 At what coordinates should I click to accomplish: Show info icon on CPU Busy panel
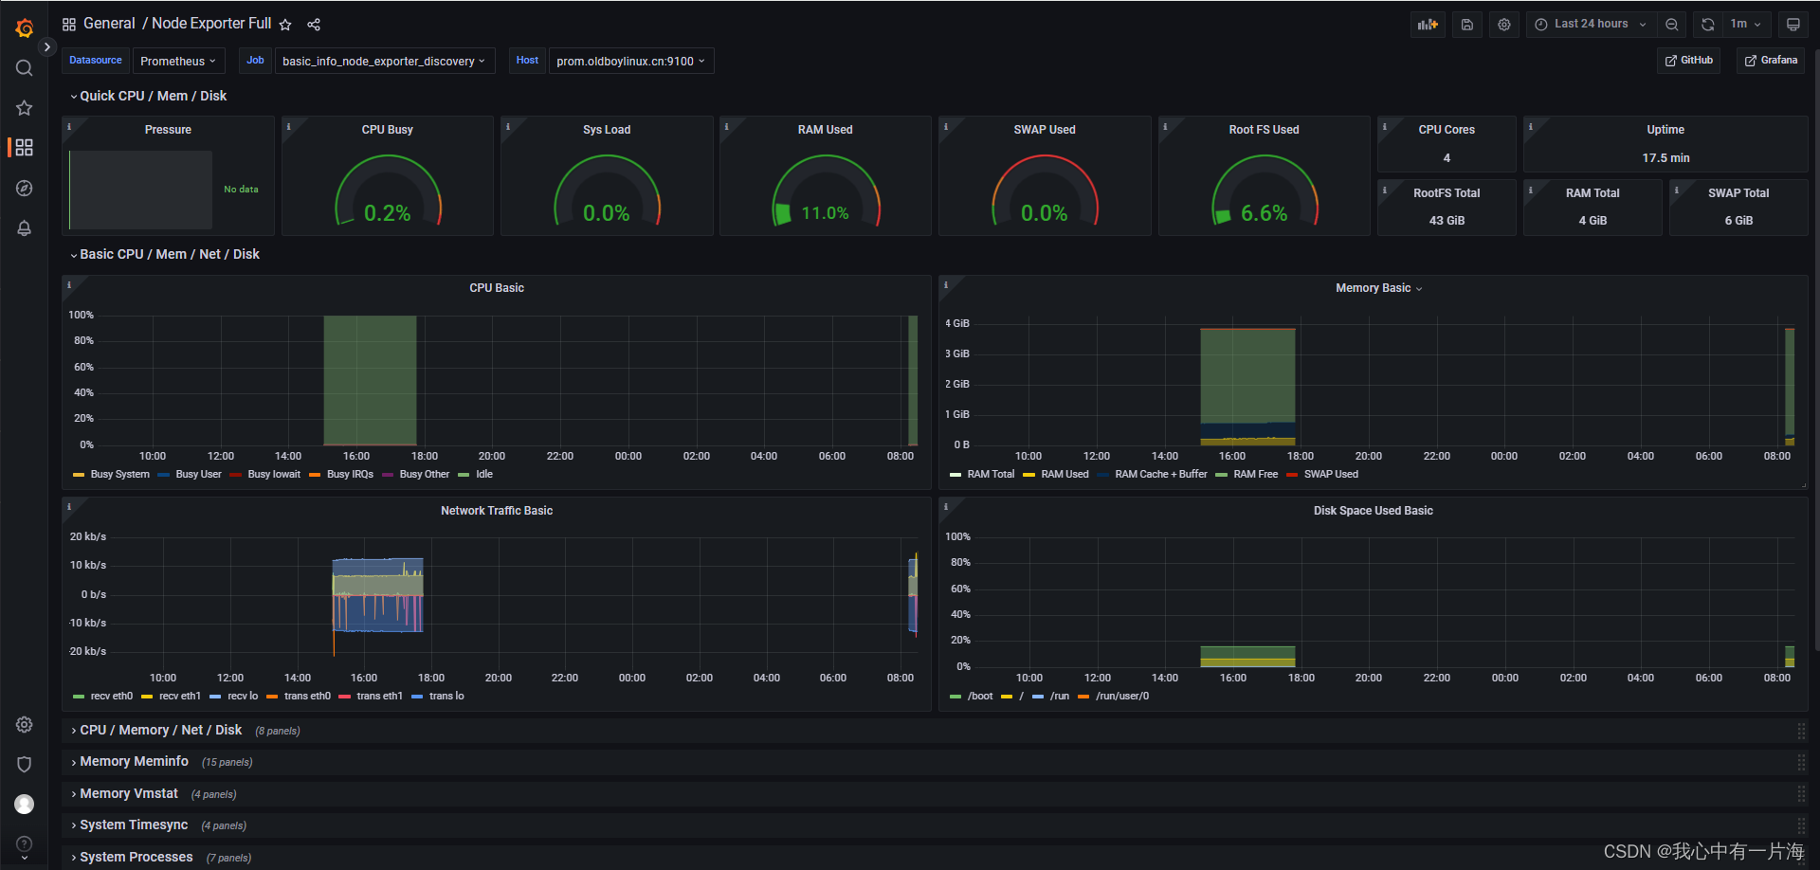click(x=288, y=126)
